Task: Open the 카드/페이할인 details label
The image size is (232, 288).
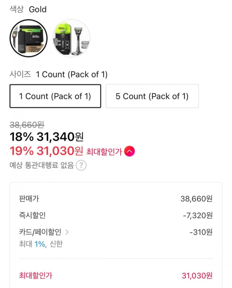Action: point(40,232)
